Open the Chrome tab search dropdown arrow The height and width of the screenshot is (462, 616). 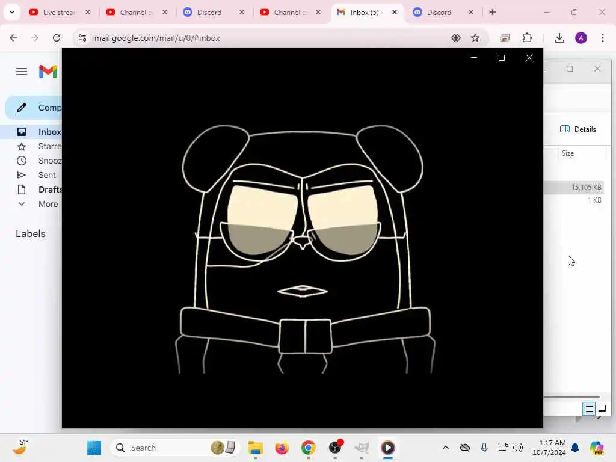tap(12, 12)
